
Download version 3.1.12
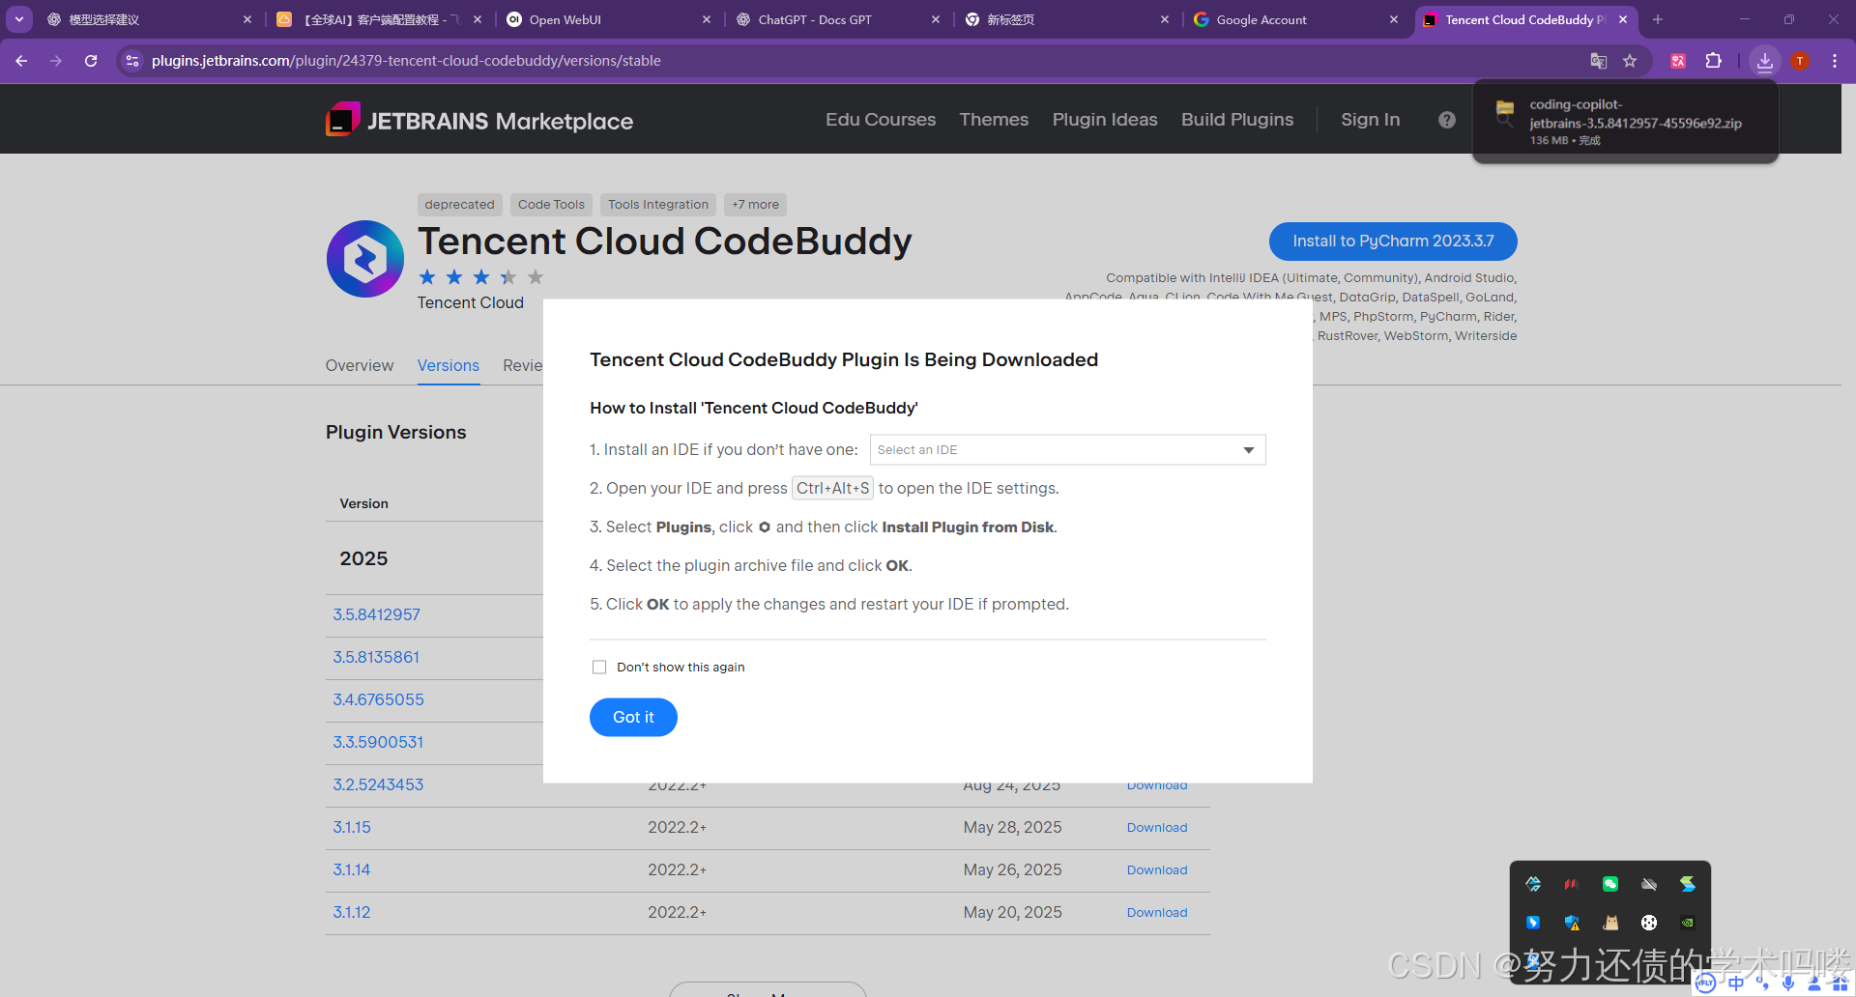point(1157,913)
